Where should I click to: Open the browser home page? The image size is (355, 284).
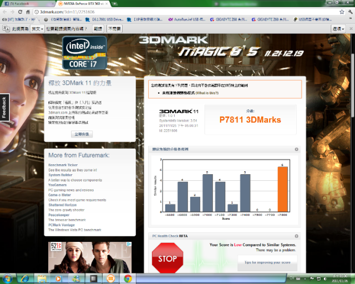pyautogui.click(x=28, y=12)
